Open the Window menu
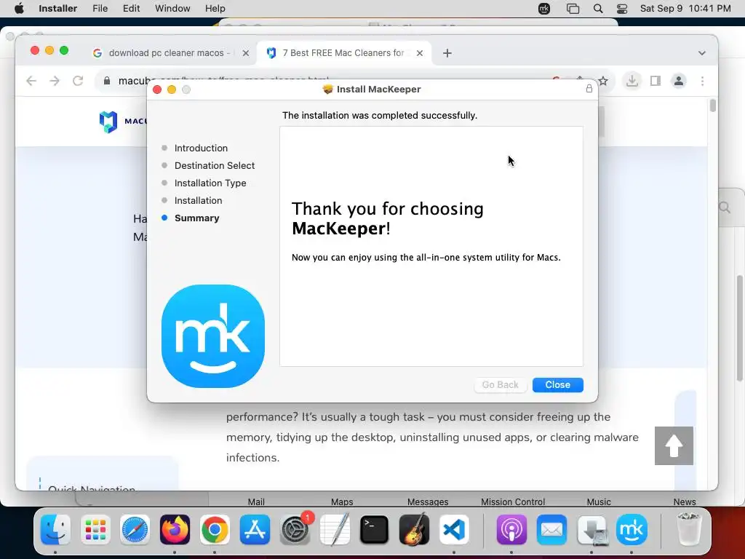The image size is (745, 559). pos(172,9)
